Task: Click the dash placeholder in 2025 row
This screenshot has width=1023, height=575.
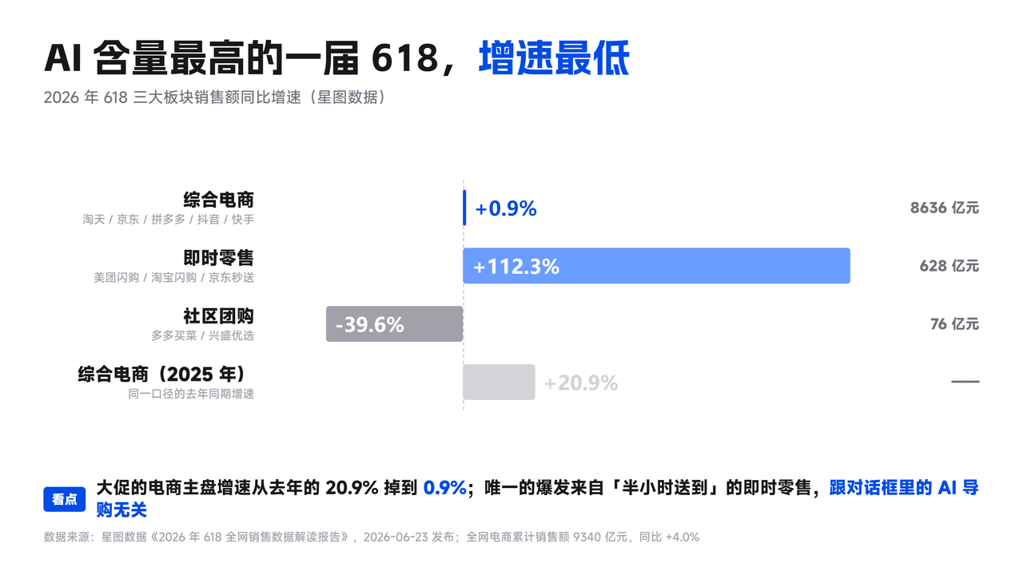Action: 965,382
